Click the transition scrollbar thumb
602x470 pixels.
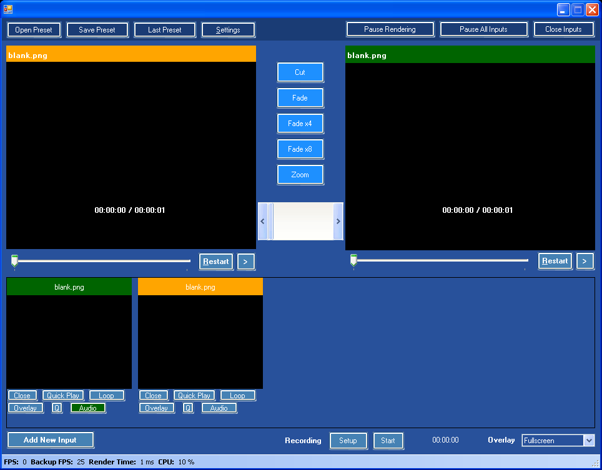pyautogui.click(x=270, y=221)
